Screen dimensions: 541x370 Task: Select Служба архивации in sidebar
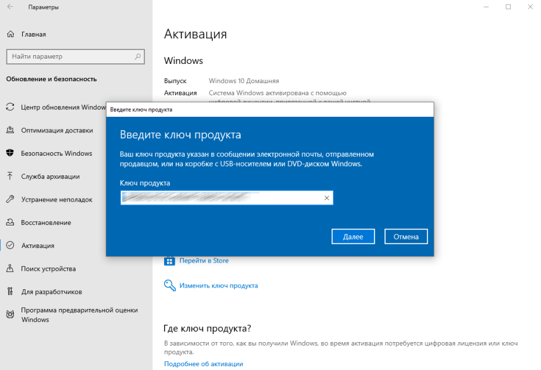51,177
